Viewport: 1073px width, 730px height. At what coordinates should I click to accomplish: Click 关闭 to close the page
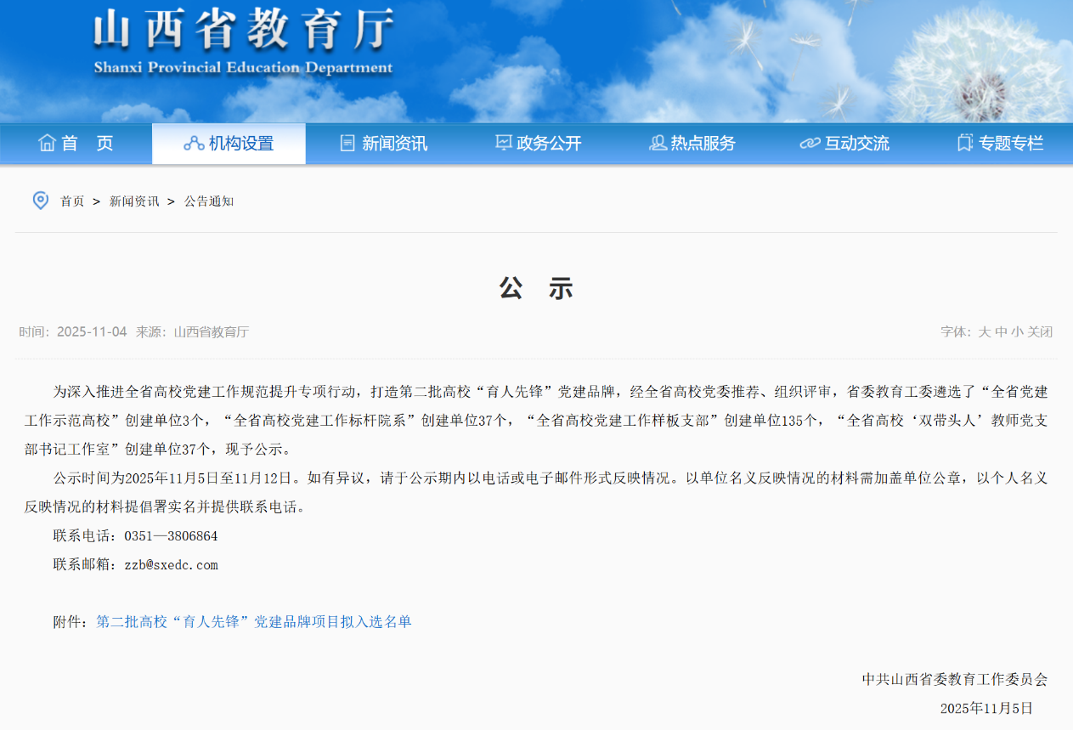tap(1040, 331)
